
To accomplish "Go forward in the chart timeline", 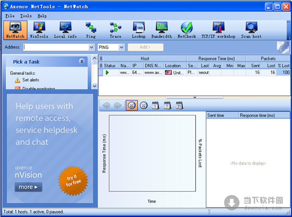I will (x=118, y=105).
